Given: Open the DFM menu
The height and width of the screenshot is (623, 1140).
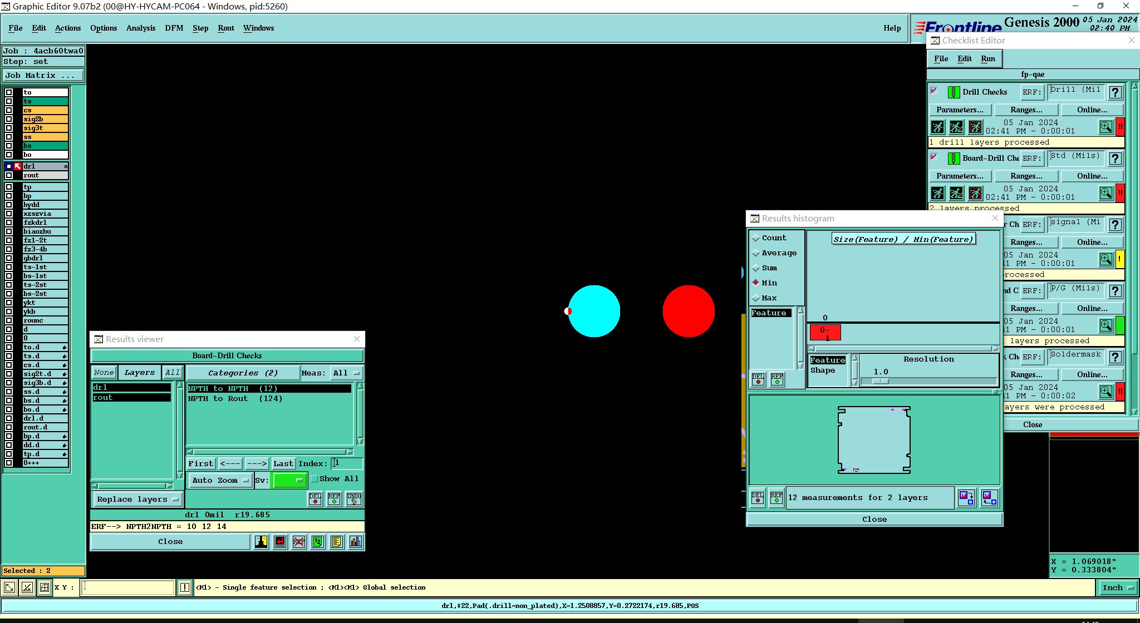Looking at the screenshot, I should (x=174, y=28).
